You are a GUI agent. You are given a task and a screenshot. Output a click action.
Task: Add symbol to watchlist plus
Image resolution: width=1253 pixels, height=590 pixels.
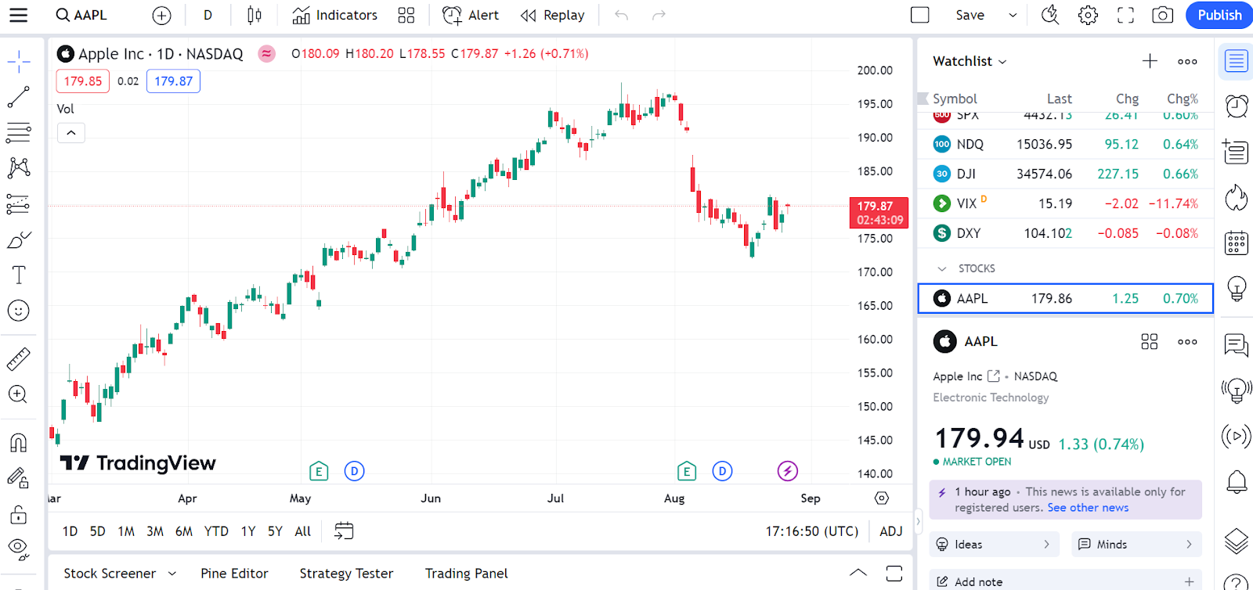[1150, 61]
